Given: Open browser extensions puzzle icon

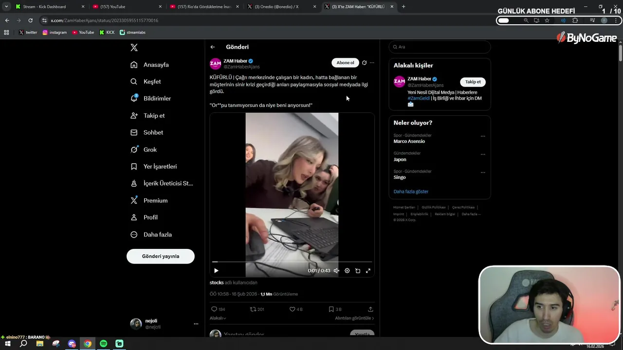Looking at the screenshot, I should point(575,20).
